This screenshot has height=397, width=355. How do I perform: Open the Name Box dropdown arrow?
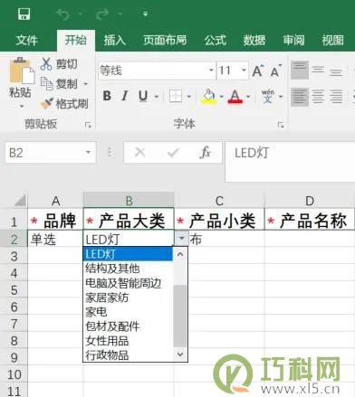tap(88, 152)
